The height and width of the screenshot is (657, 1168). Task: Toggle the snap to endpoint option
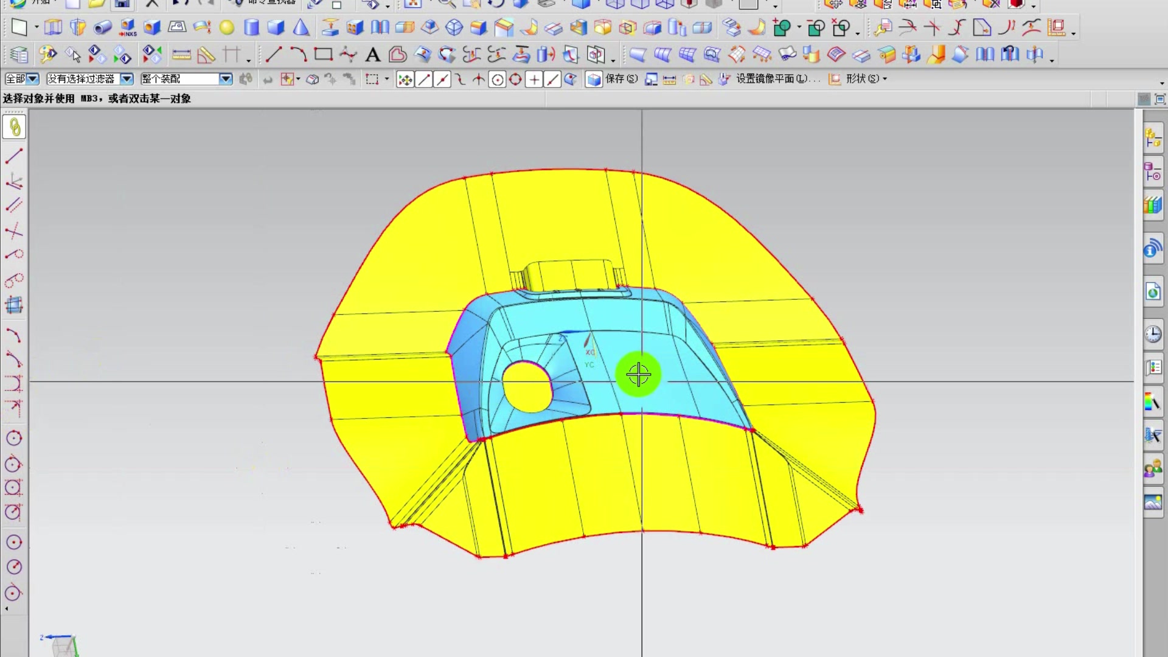424,80
